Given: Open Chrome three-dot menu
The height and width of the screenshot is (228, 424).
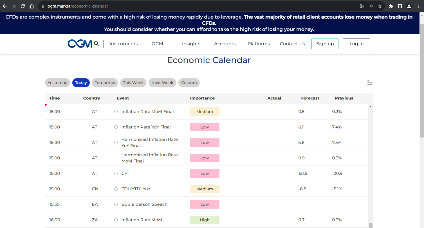Looking at the screenshot, I should click(418, 6).
